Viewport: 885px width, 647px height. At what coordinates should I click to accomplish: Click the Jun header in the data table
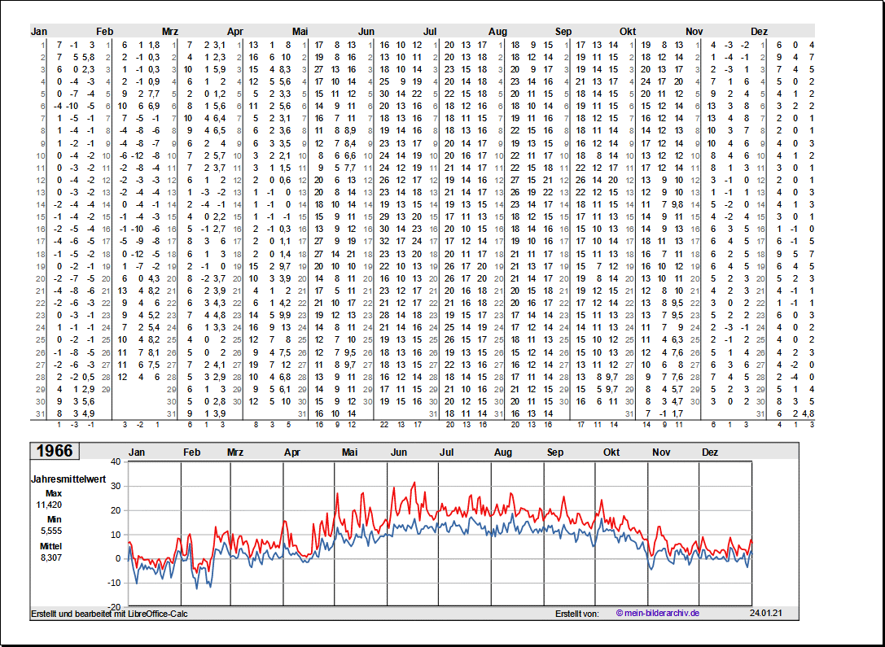[366, 31]
